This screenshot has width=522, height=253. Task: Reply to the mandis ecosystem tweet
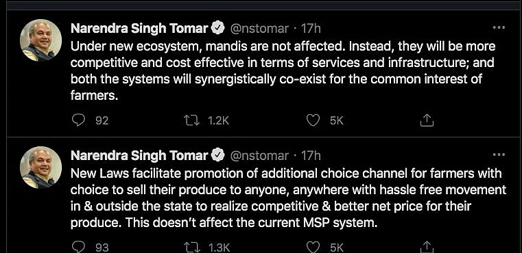[x=79, y=120]
